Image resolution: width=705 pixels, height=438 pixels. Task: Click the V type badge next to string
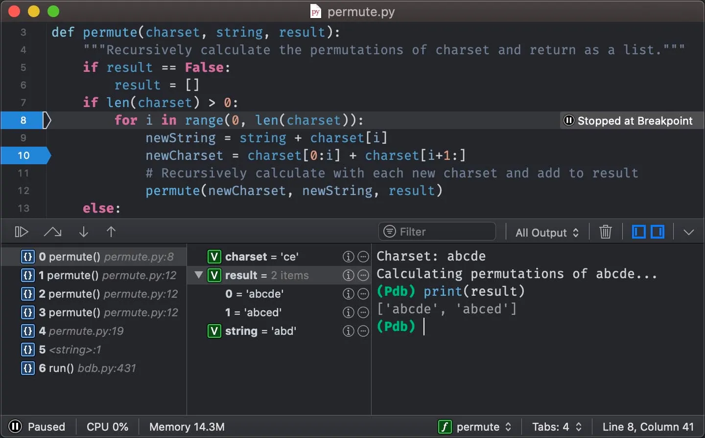[214, 331]
